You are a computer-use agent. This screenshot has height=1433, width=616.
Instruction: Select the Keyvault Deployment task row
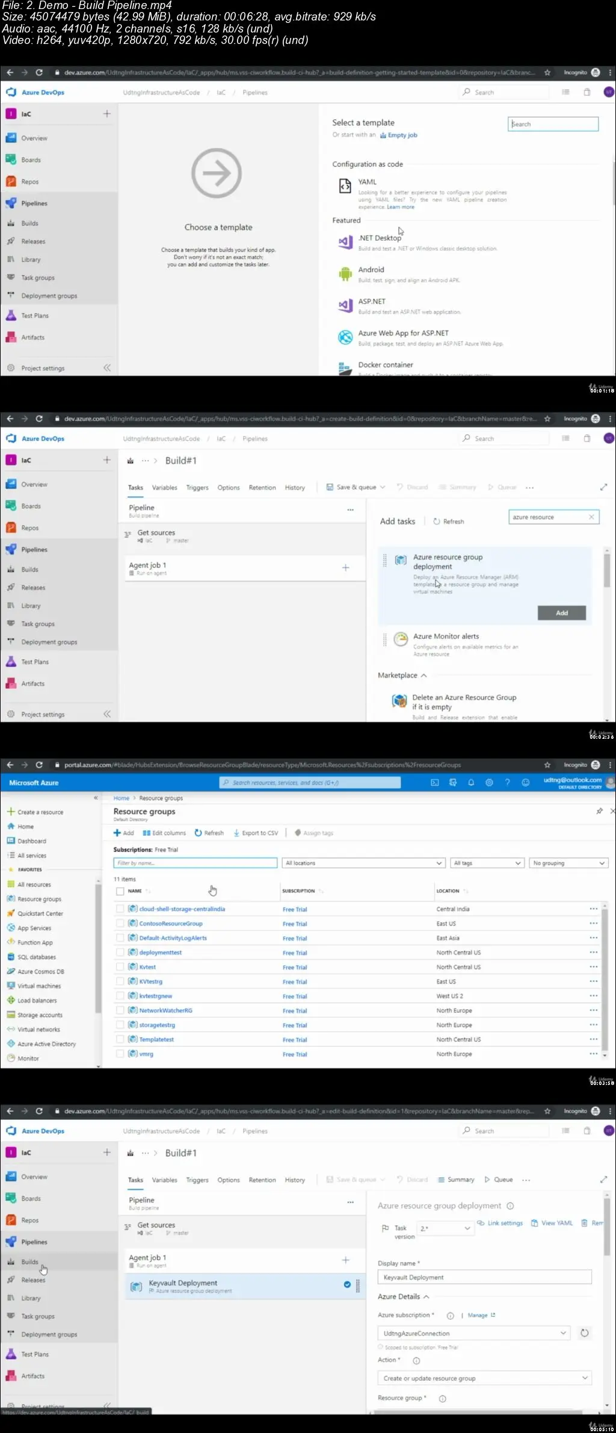click(x=245, y=1286)
